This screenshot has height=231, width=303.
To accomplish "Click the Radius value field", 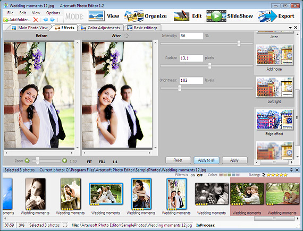I will click(191, 58).
